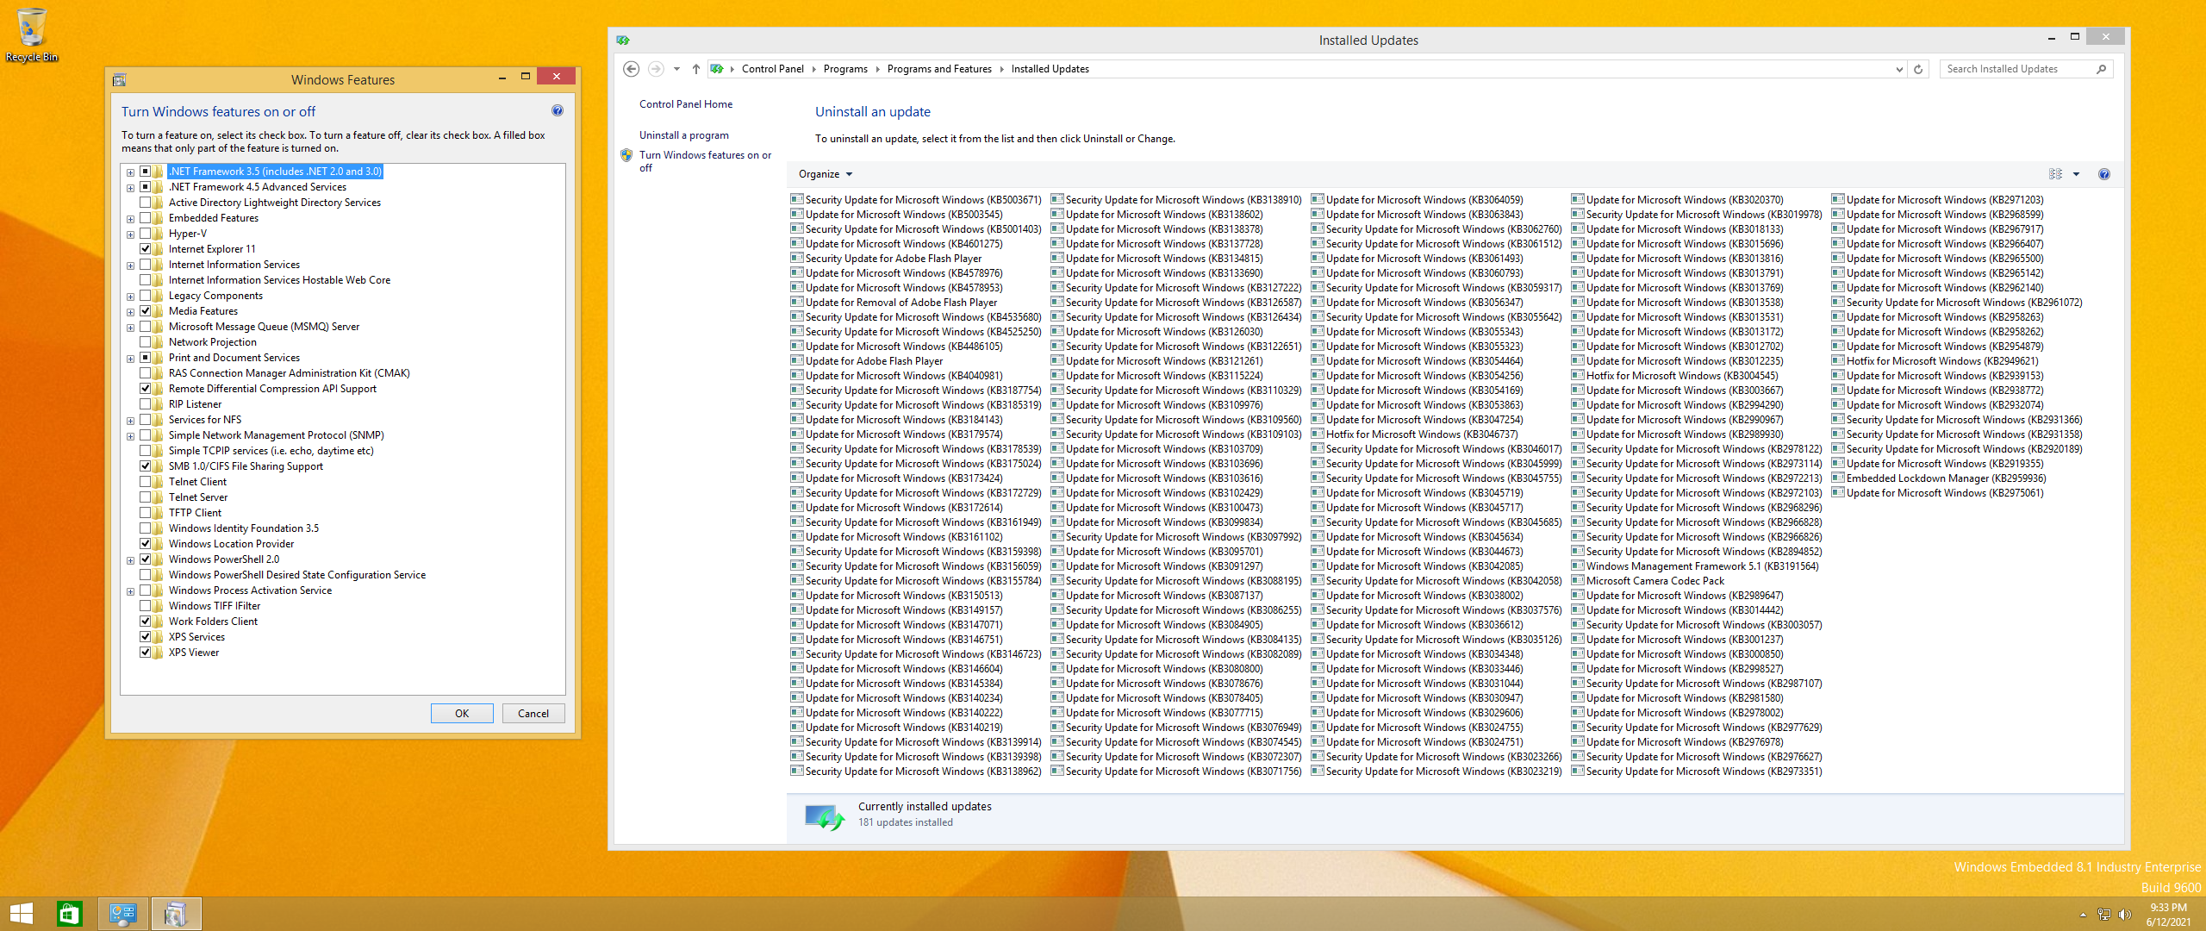Image resolution: width=2206 pixels, height=931 pixels.
Task: Click the volume speaker tray icon
Action: (2124, 915)
